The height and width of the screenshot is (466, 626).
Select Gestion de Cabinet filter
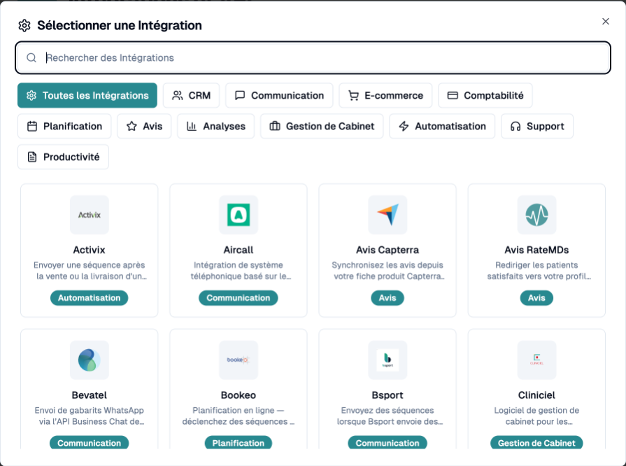tap(322, 126)
